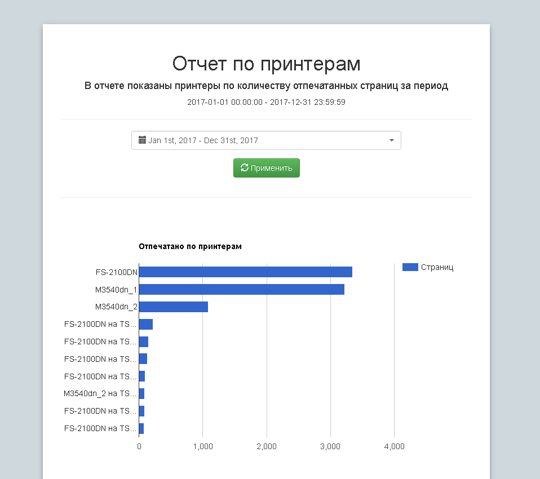
Task: Click the bar next to the plain M3540dn_2 label
Action: 173,307
